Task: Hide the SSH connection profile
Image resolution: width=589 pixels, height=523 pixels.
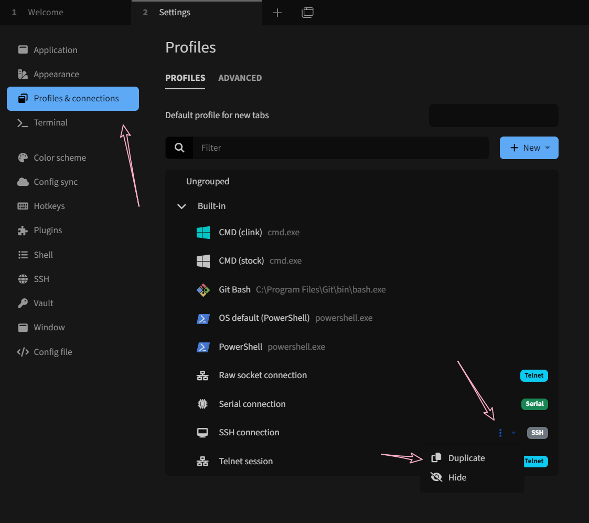Action: point(457,477)
